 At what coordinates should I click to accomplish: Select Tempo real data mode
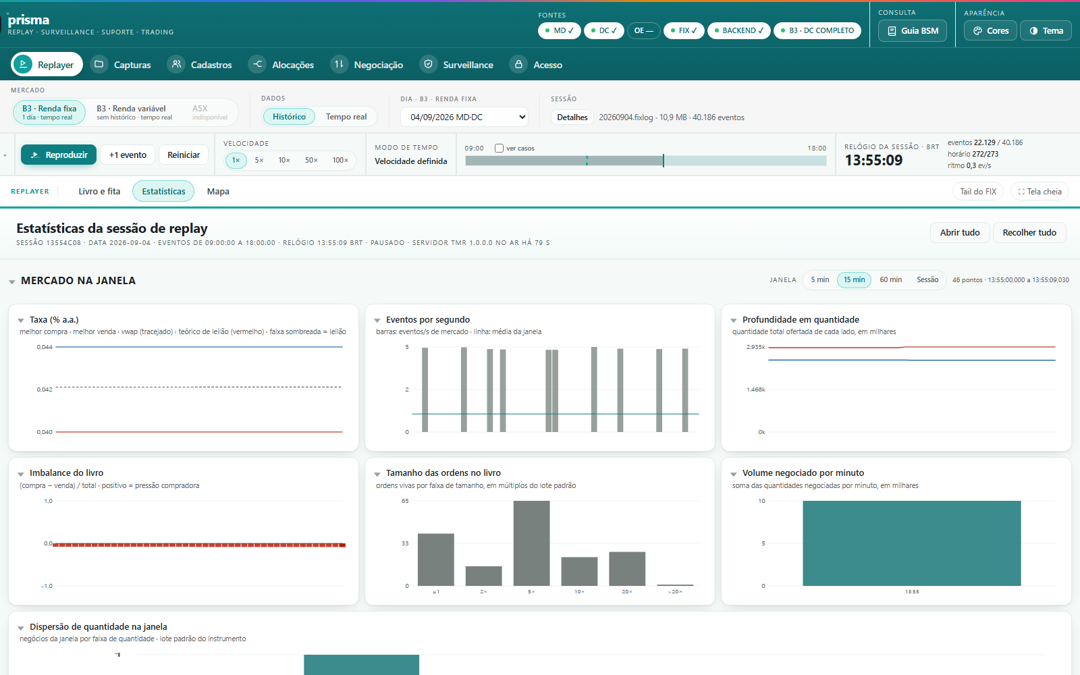(x=346, y=117)
